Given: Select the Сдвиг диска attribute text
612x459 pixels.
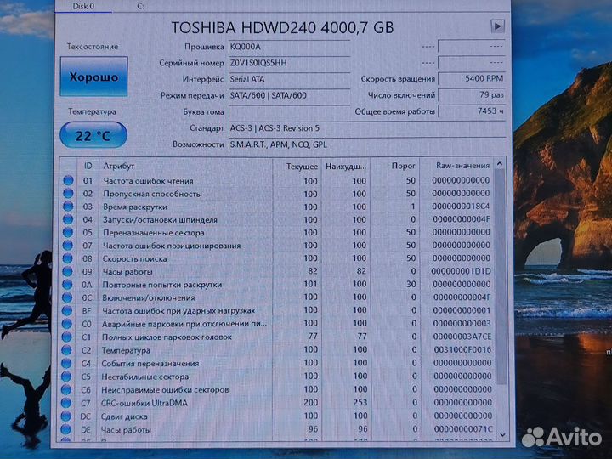Looking at the screenshot, I should pyautogui.click(x=124, y=416).
